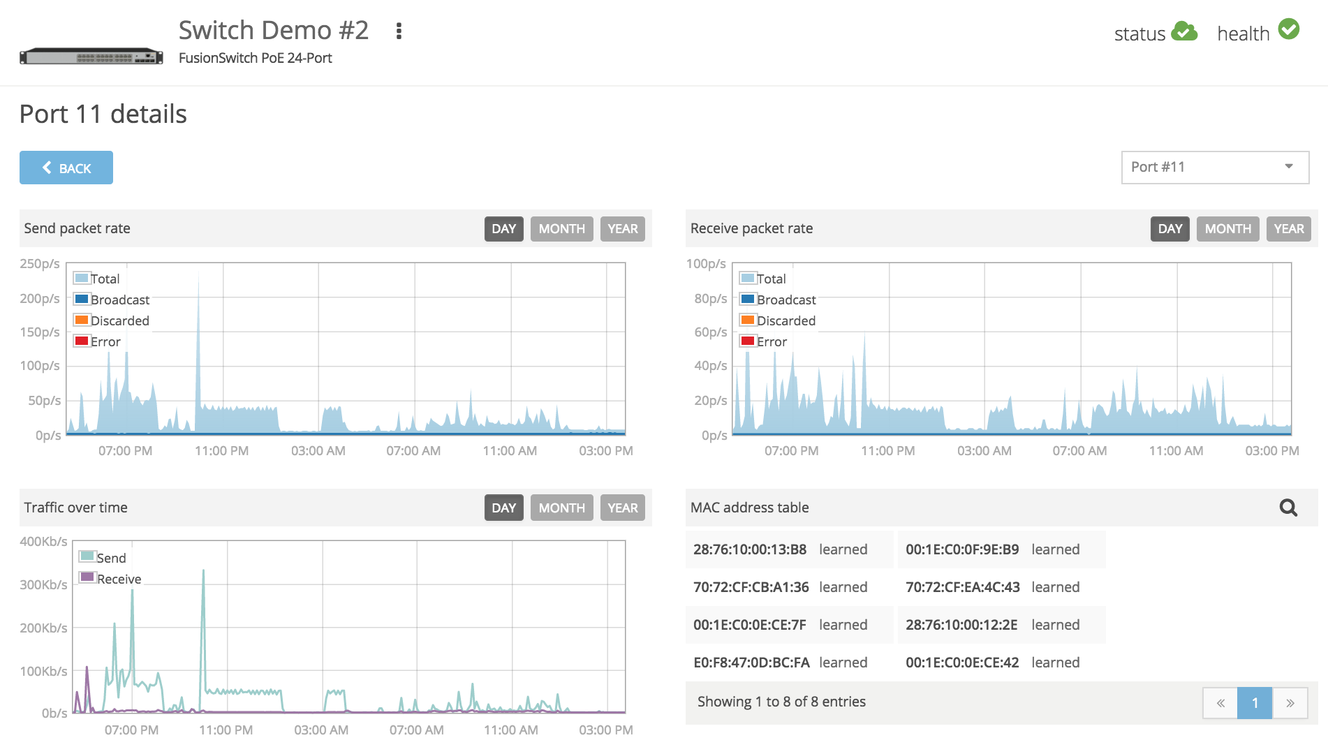Toggle Error swatch in Send packet rate legend
The width and height of the screenshot is (1328, 754).
pos(82,341)
